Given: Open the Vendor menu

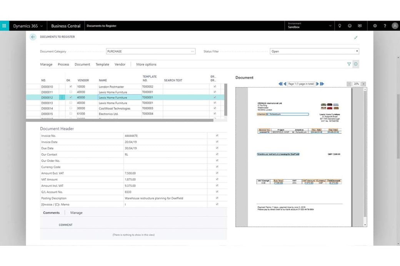Looking at the screenshot, I should 120,64.
